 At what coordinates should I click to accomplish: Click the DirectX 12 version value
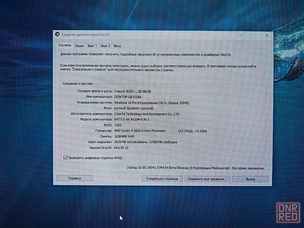pos(121,148)
